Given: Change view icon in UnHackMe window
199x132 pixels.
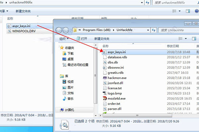Looking at the screenshot, I should [180, 39].
